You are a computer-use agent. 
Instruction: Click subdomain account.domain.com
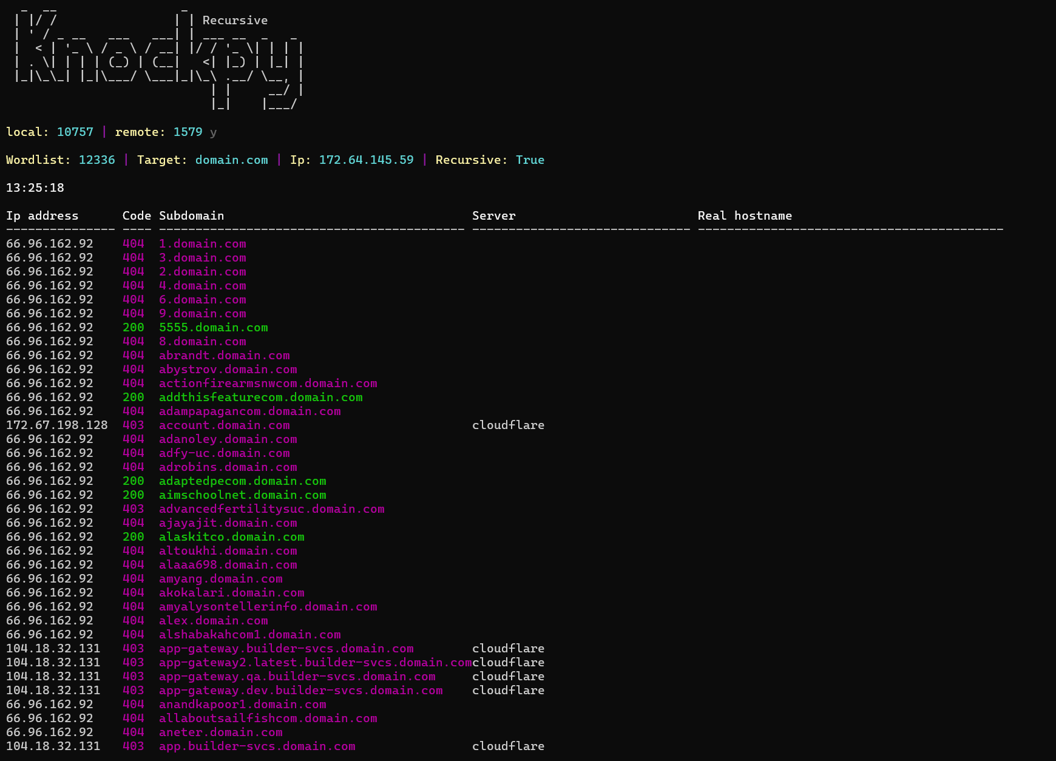point(225,425)
